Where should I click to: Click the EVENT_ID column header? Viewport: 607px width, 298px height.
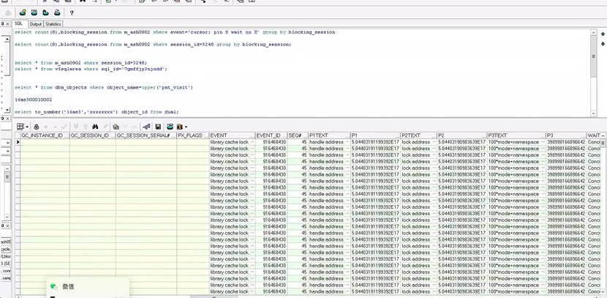pos(271,135)
